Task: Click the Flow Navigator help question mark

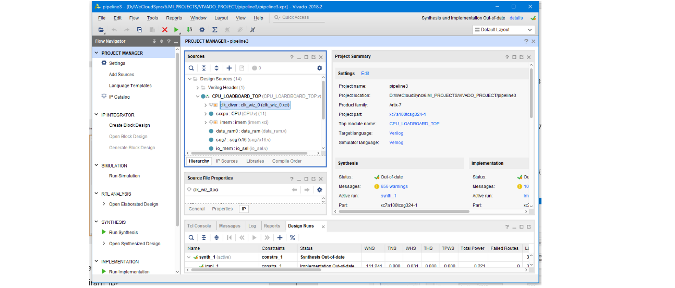Action: (169, 41)
